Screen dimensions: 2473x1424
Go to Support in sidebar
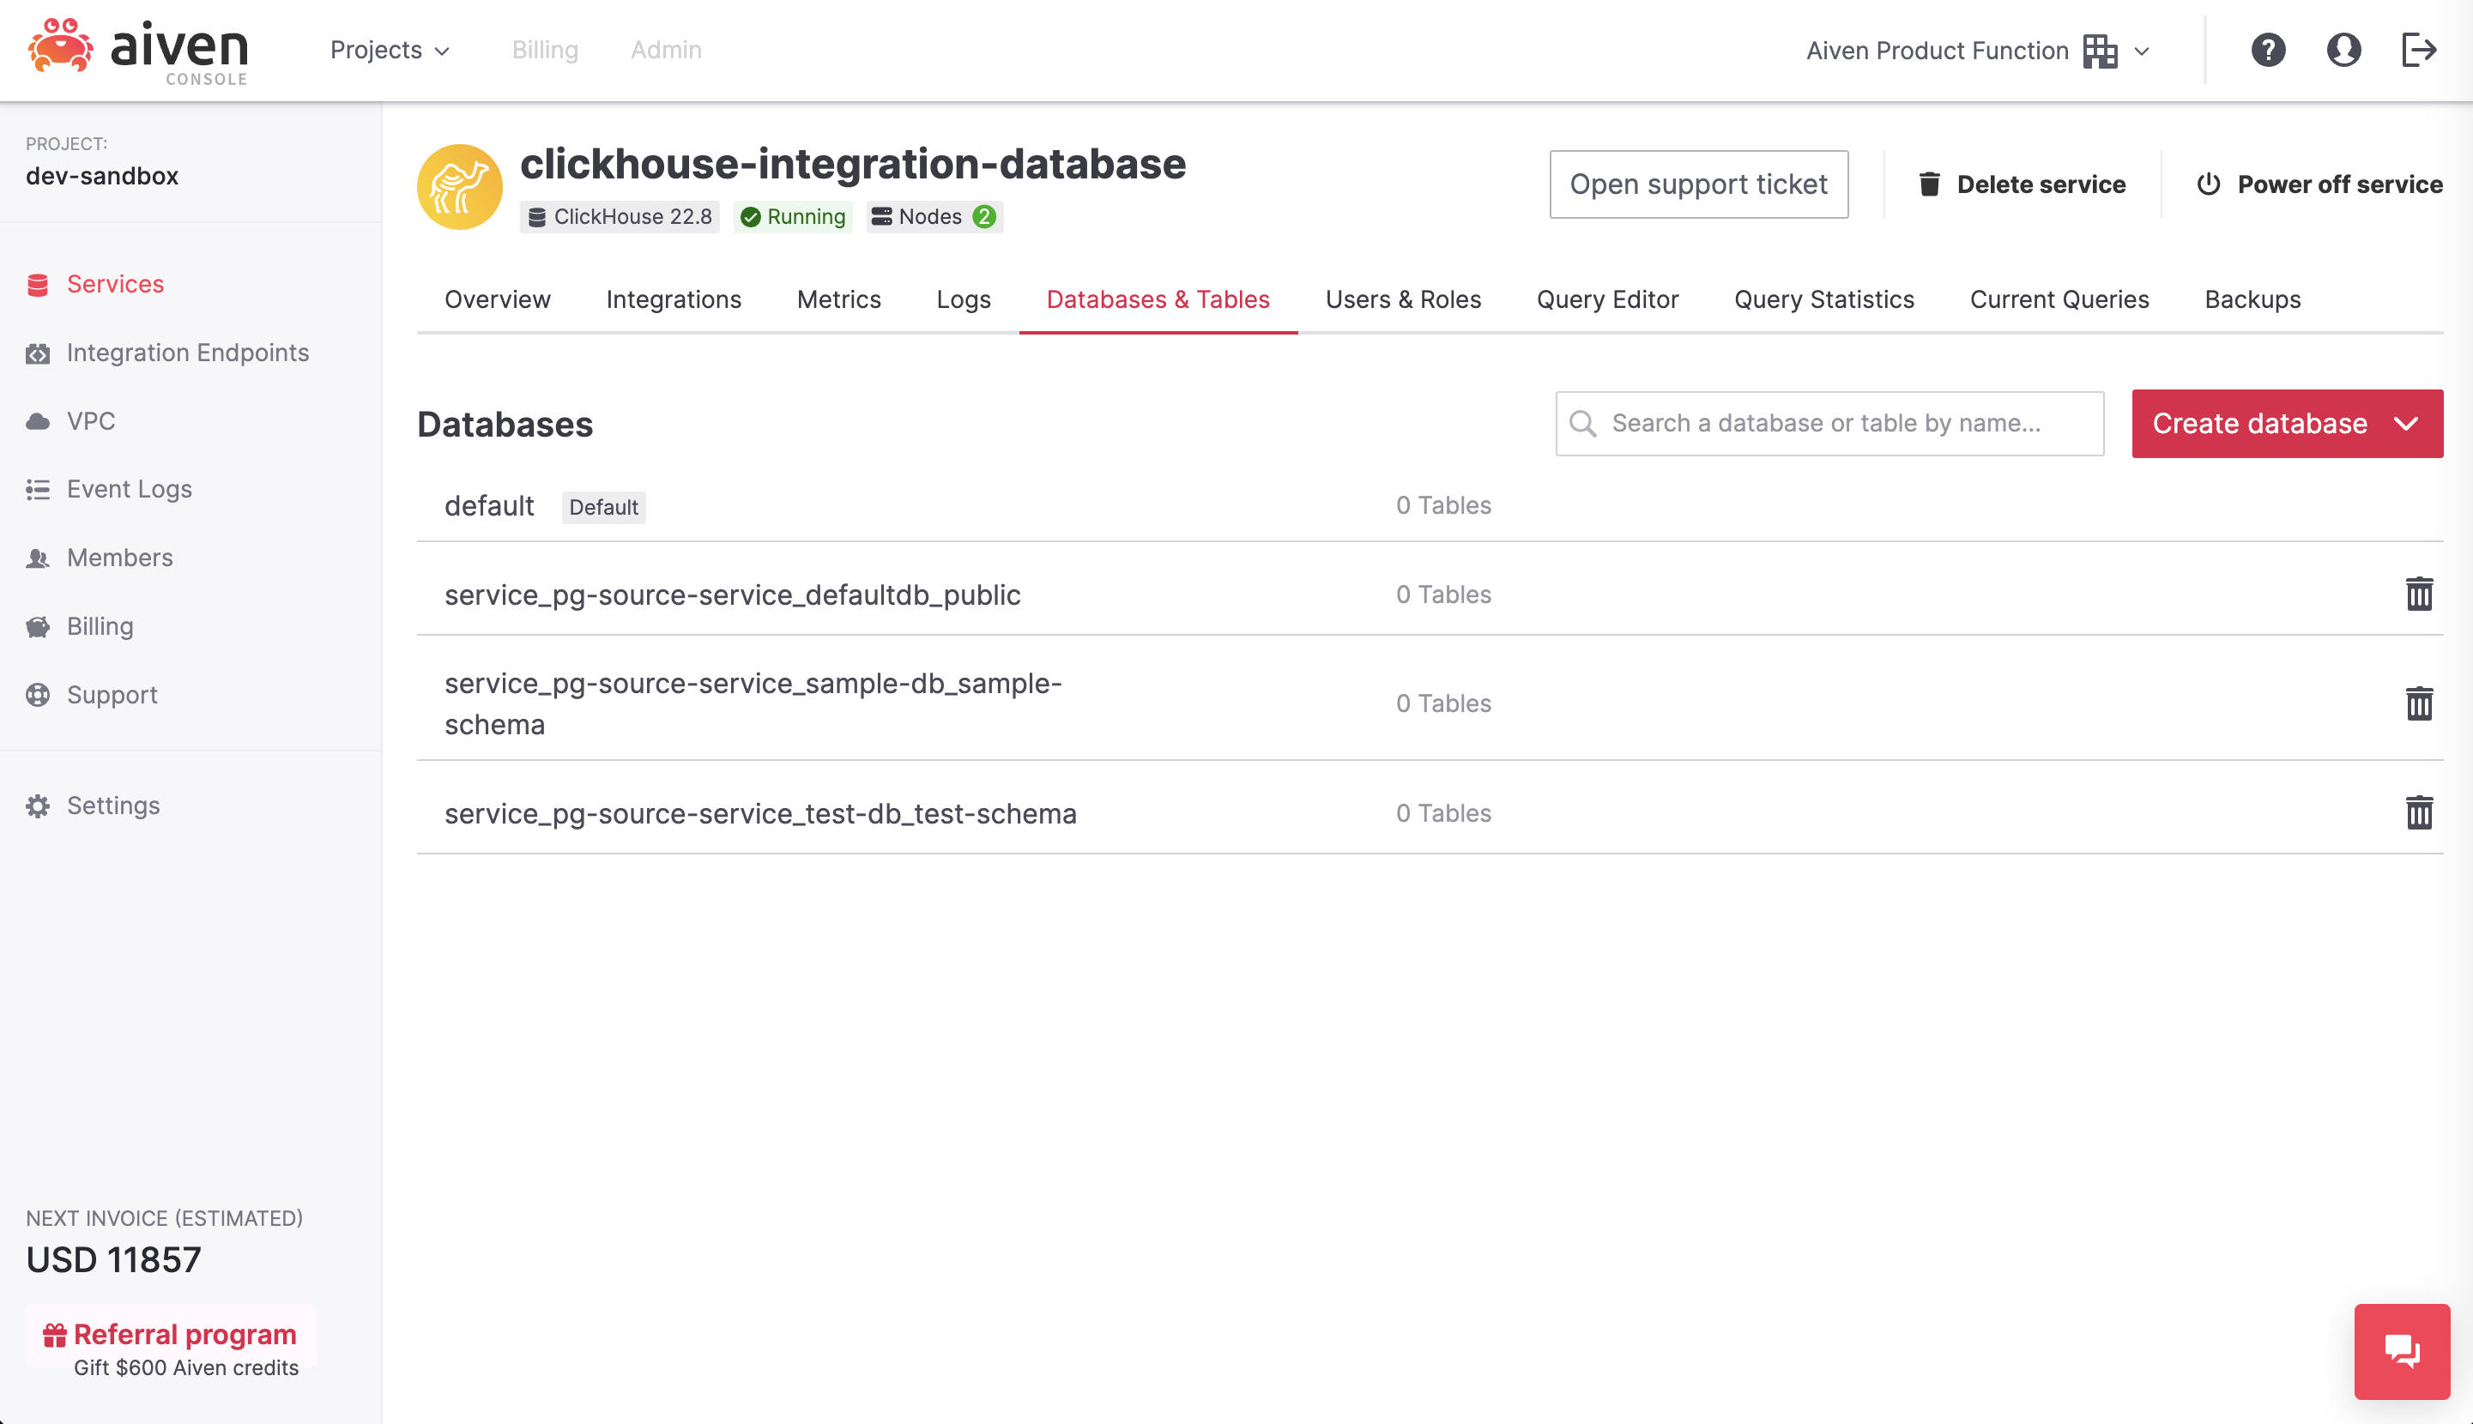[x=112, y=694]
